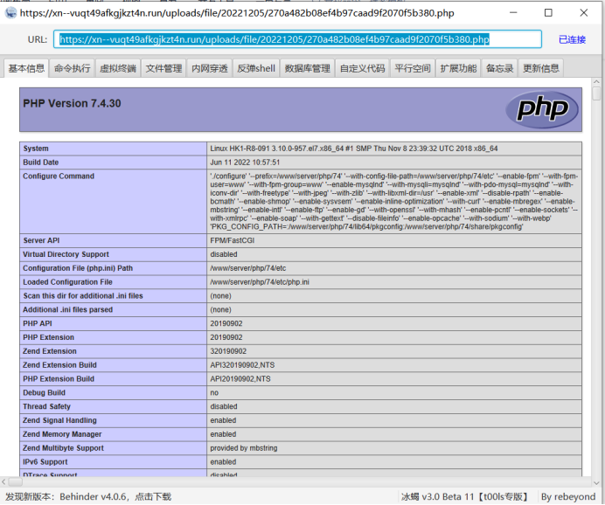
Task: Select the API320190902,NTS value
Action: click(x=242, y=365)
